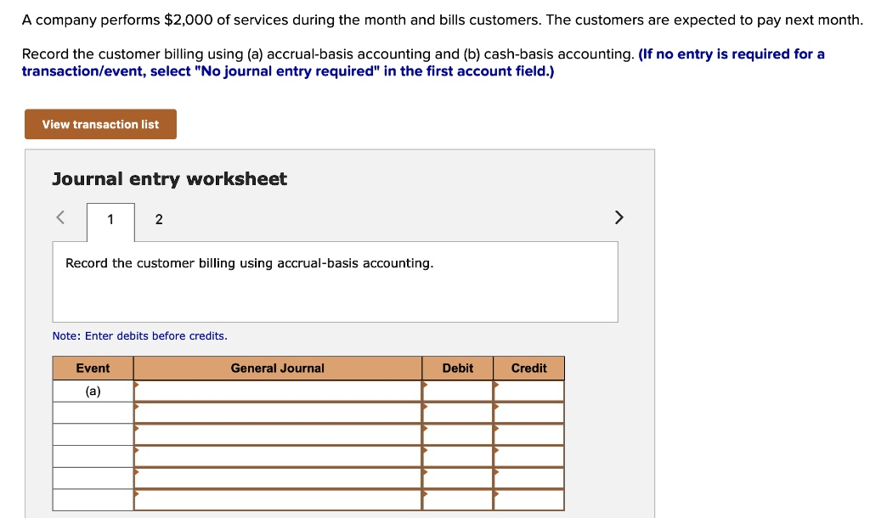Click the View transaction list button

(100, 124)
